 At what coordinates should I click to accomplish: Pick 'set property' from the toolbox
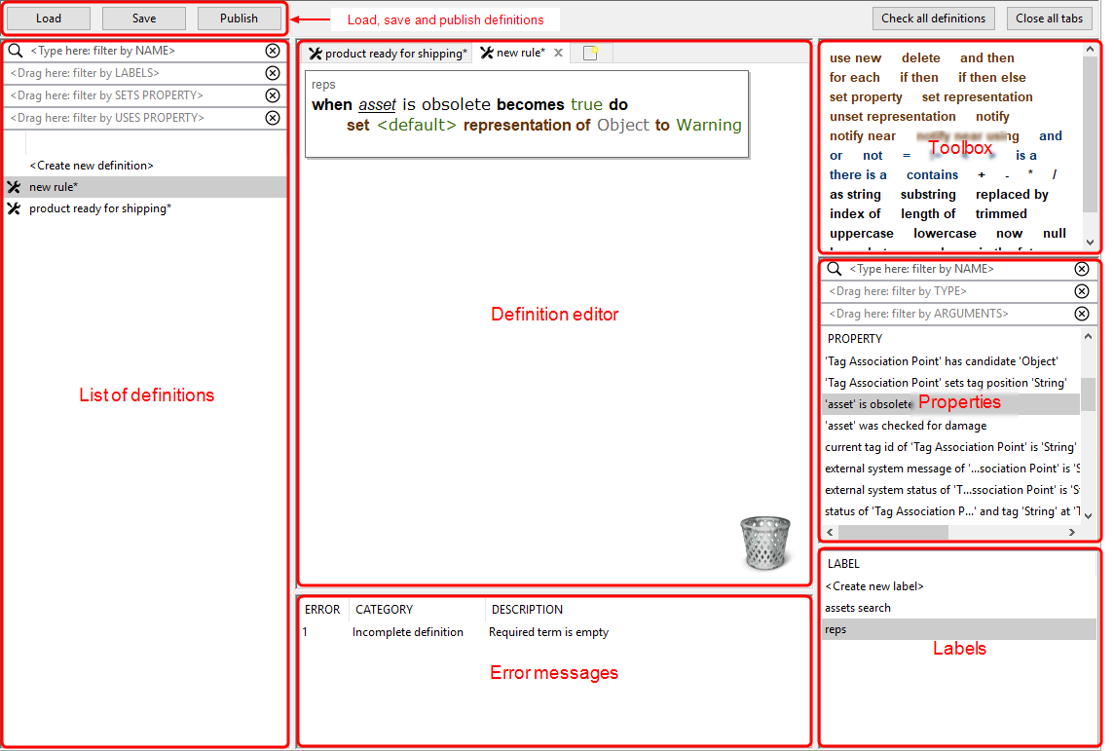pos(866,97)
